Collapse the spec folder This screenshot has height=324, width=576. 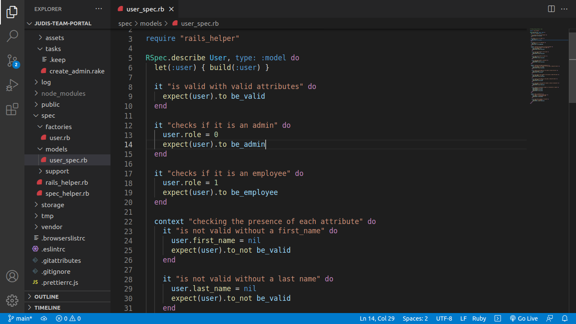[x=48, y=116]
